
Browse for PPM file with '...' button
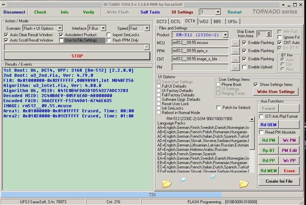point(235,51)
